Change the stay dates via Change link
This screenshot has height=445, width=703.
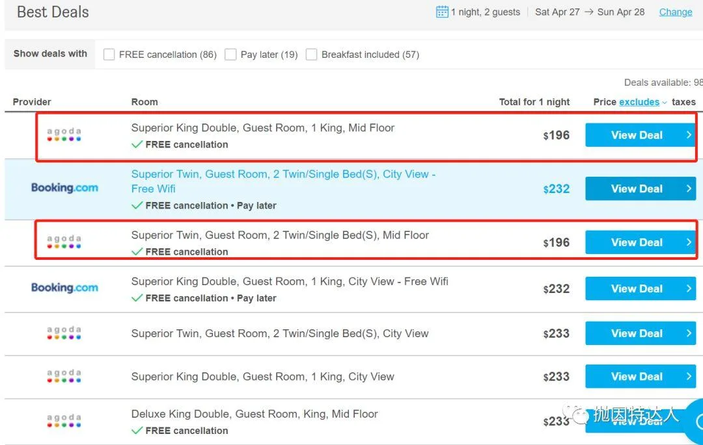point(675,12)
